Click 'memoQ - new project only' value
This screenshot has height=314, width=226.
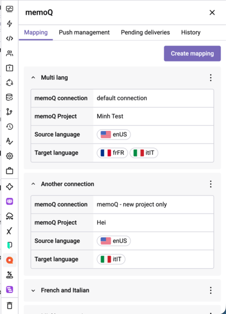[132, 204]
